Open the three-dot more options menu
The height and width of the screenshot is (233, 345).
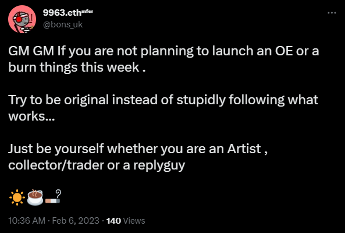click(332, 13)
